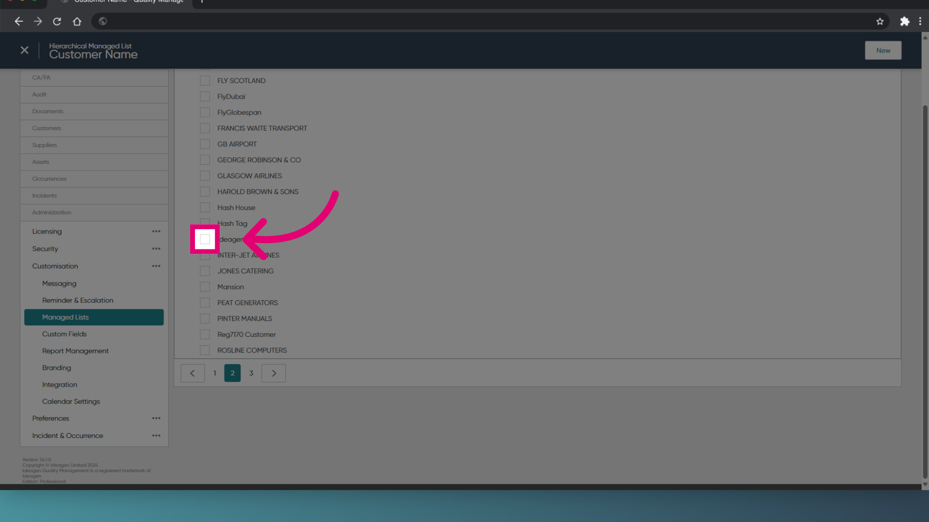Select the Managed Lists item
Image resolution: width=929 pixels, height=522 pixels.
point(94,318)
